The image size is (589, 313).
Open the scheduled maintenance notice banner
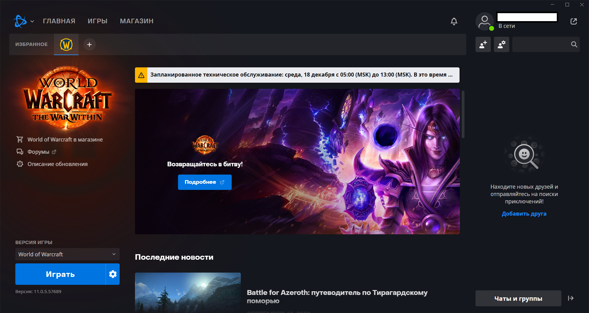(x=297, y=75)
